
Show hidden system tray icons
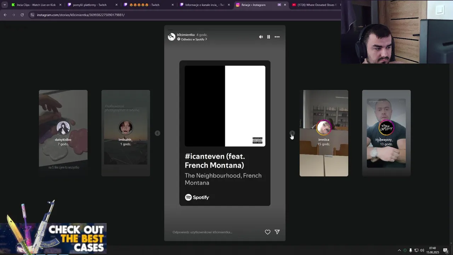tap(399, 250)
